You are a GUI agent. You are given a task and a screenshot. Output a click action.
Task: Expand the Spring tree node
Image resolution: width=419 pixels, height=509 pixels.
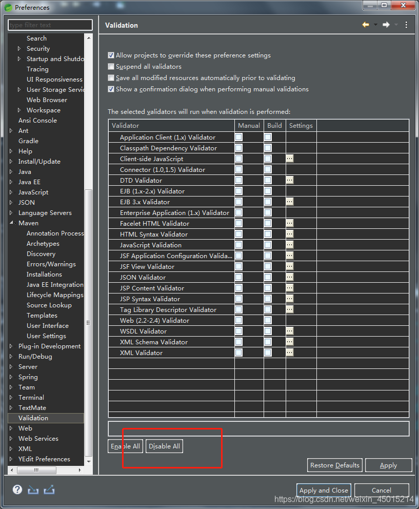[11, 377]
